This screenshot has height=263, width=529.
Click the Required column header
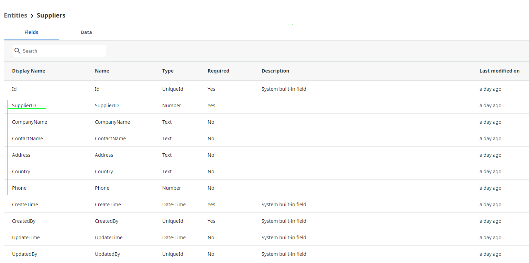click(218, 70)
